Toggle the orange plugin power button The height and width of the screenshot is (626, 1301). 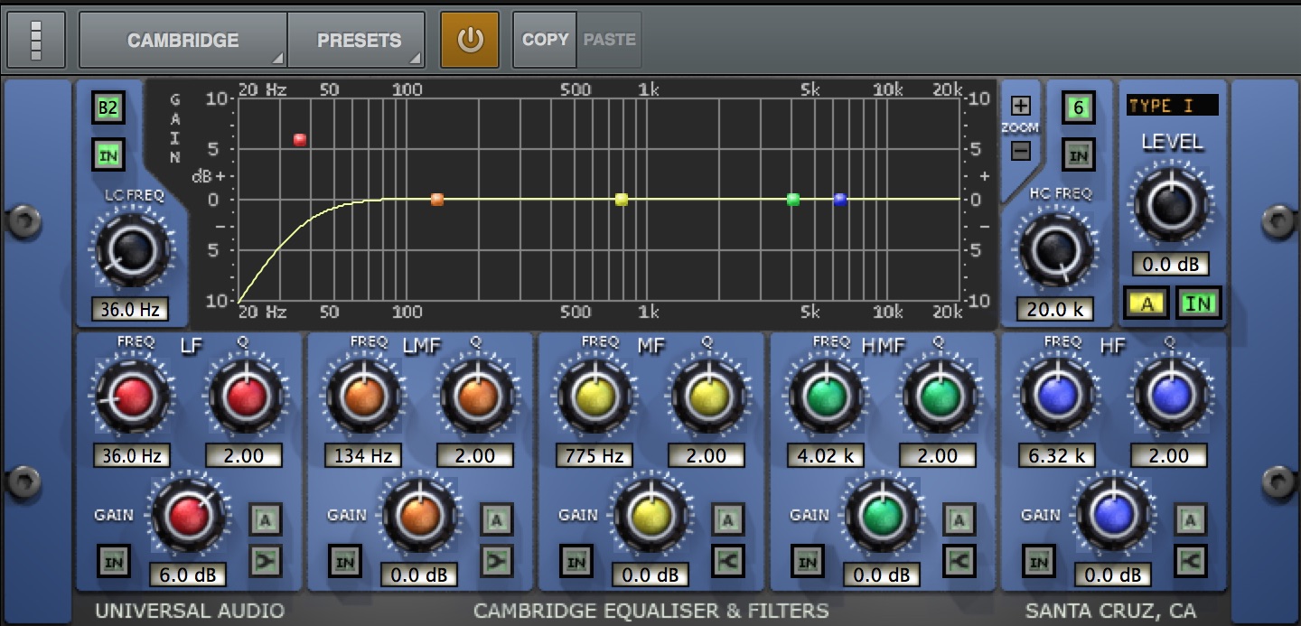470,40
